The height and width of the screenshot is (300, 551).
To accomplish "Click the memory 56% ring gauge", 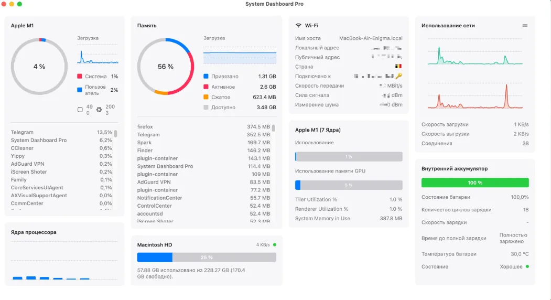I will [166, 67].
